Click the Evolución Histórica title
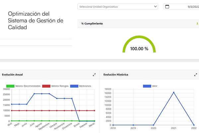Screen dimensions: 199x133 point(116,74)
